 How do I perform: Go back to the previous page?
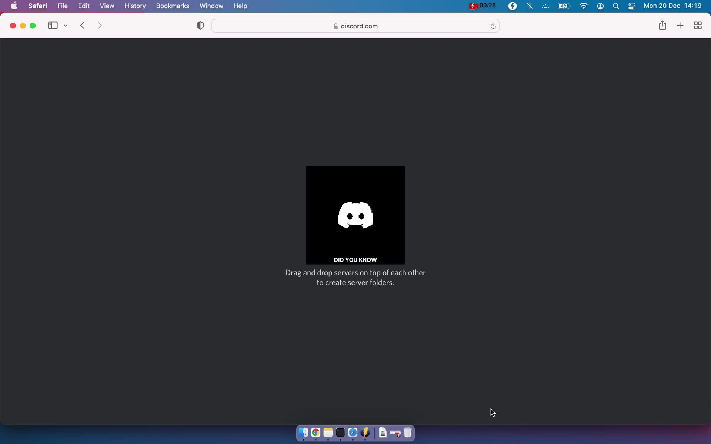tap(83, 26)
